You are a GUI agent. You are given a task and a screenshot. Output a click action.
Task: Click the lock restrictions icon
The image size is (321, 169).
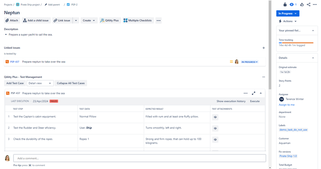point(285,4)
